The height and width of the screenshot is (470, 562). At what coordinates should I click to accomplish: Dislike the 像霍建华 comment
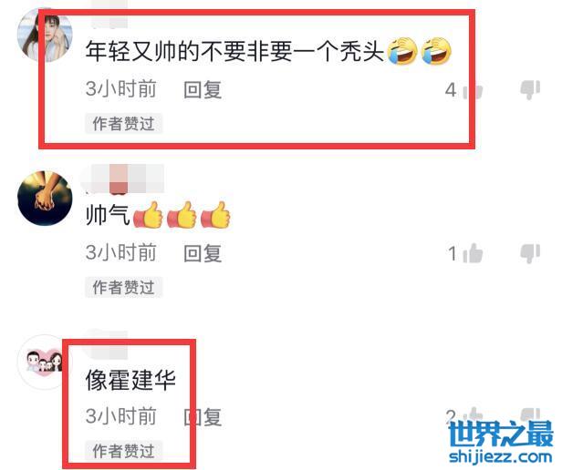pos(530,414)
